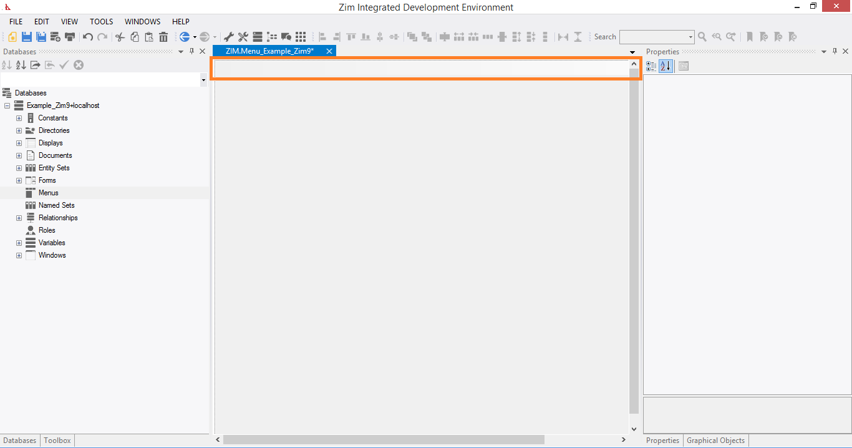Open the WINDOWS menu

pyautogui.click(x=142, y=22)
